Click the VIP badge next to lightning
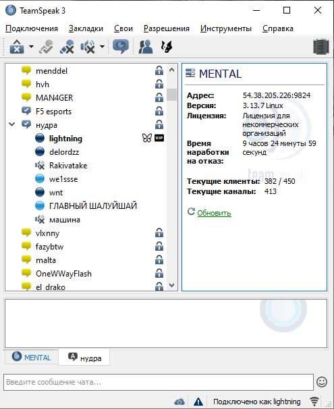Viewport: 334px width, 409px height. click(x=159, y=138)
